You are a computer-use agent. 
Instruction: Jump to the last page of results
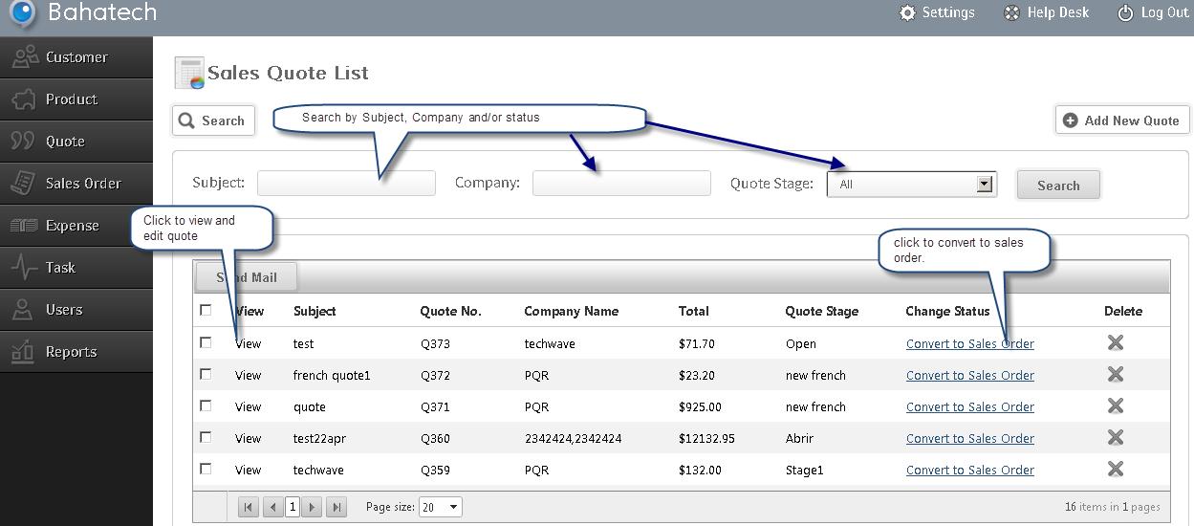point(336,507)
